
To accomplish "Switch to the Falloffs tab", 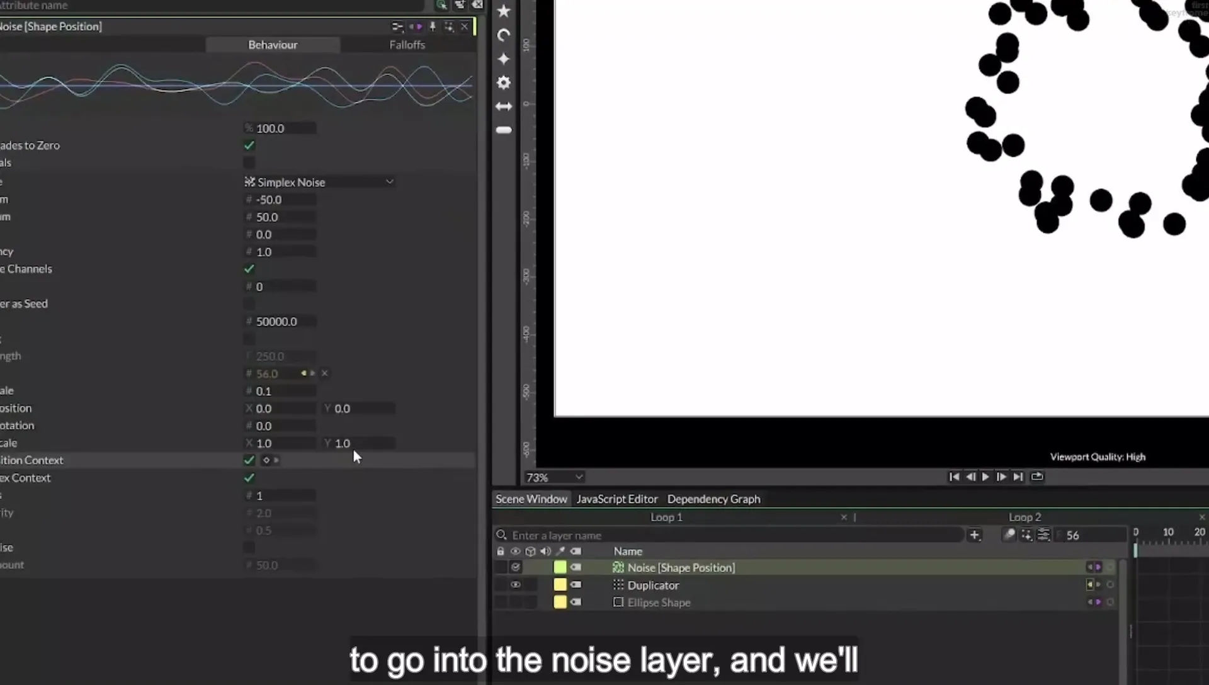I will click(407, 45).
